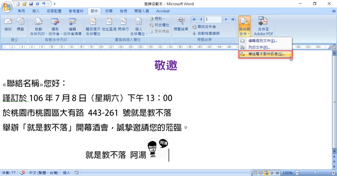The width and height of the screenshot is (337, 176).
Task: Switch to the 常用 tab
Action: coord(21,11)
